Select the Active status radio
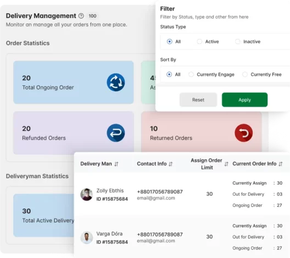The width and height of the screenshot is (290, 258). point(199,41)
